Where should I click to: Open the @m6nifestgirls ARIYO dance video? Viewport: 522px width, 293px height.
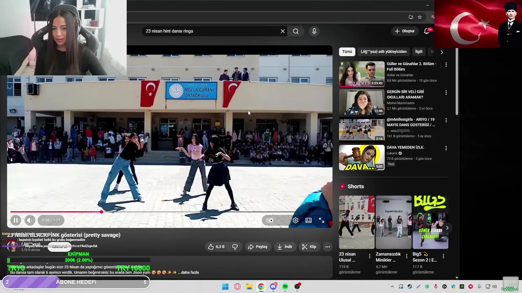tap(362, 130)
